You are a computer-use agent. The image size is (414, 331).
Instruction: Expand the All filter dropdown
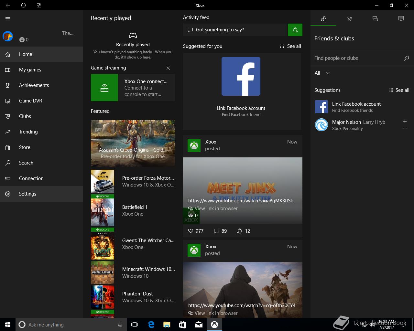click(x=322, y=73)
